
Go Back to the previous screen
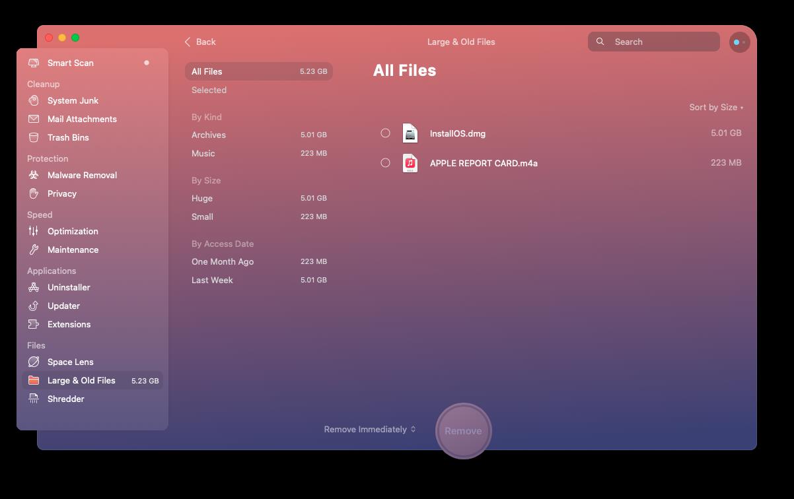(200, 42)
